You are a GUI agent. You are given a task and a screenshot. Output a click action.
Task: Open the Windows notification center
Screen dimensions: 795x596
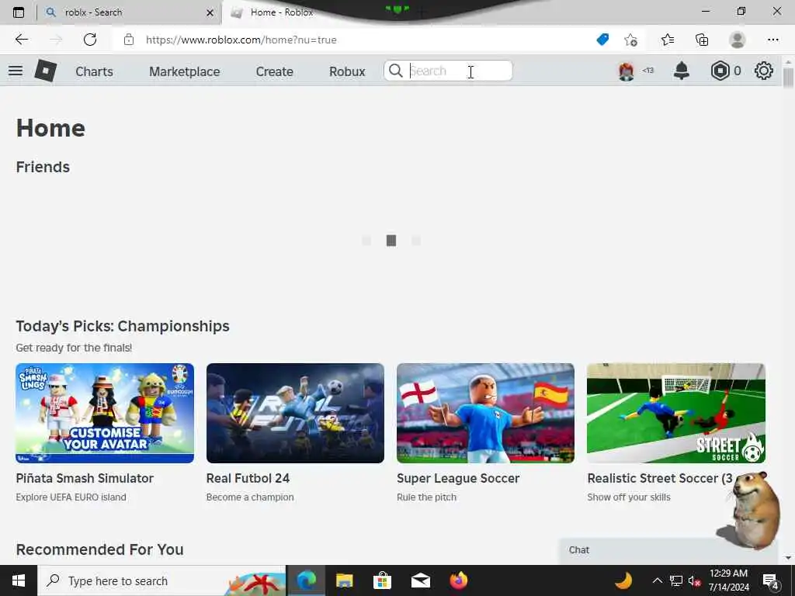(x=771, y=580)
